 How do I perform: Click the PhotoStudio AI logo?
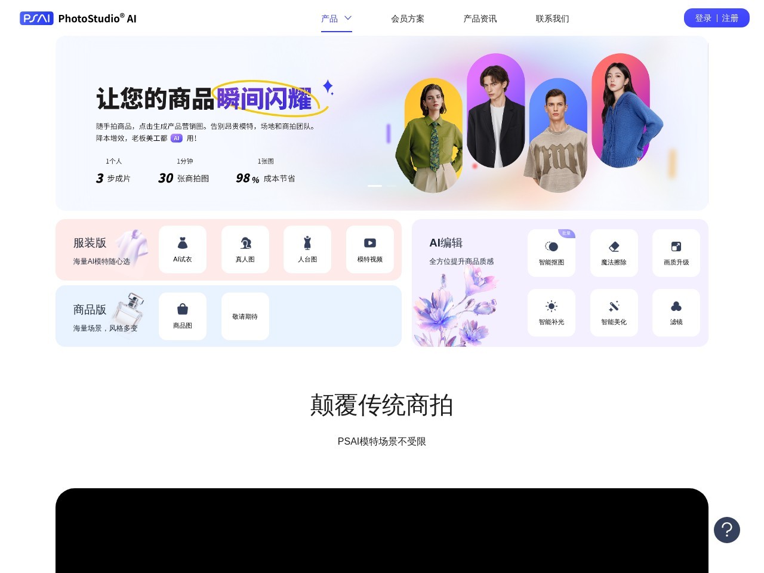(78, 19)
